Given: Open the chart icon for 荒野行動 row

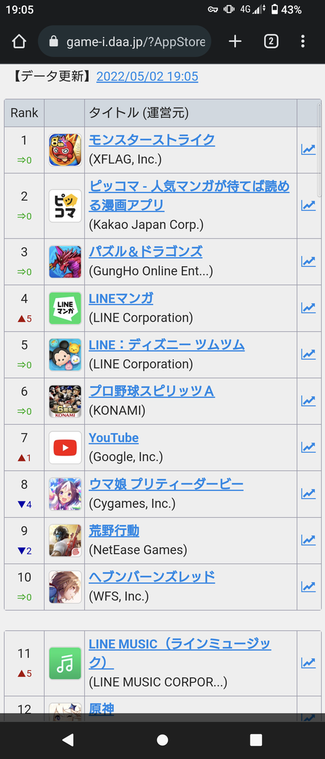Looking at the screenshot, I should pyautogui.click(x=308, y=540).
